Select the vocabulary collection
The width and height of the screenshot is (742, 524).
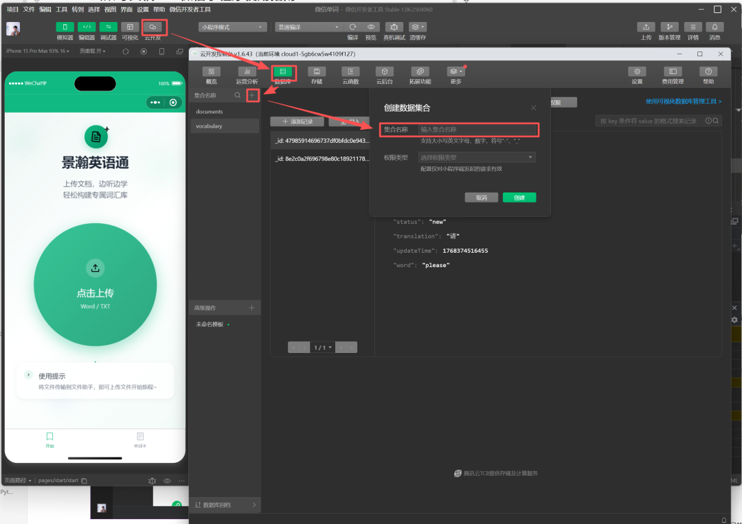click(x=225, y=126)
